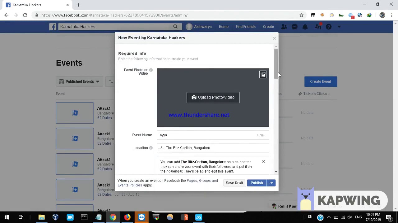Viewport: 398px width, 223px height.
Task: Click the Location info icon
Action: point(151,148)
